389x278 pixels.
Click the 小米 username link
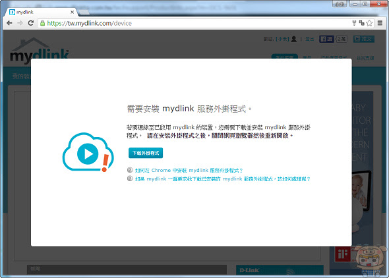point(282,39)
